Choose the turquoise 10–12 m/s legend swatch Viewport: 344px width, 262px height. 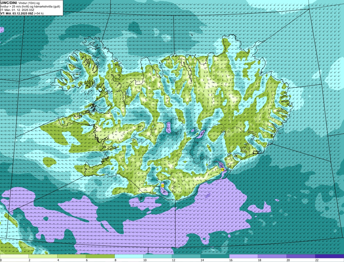point(157,256)
